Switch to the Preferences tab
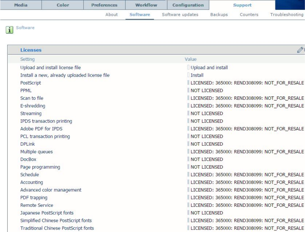The height and width of the screenshot is (232, 305). (x=104, y=5)
